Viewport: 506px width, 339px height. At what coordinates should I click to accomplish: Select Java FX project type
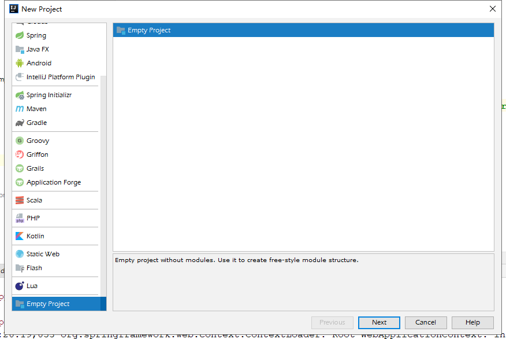click(x=38, y=49)
